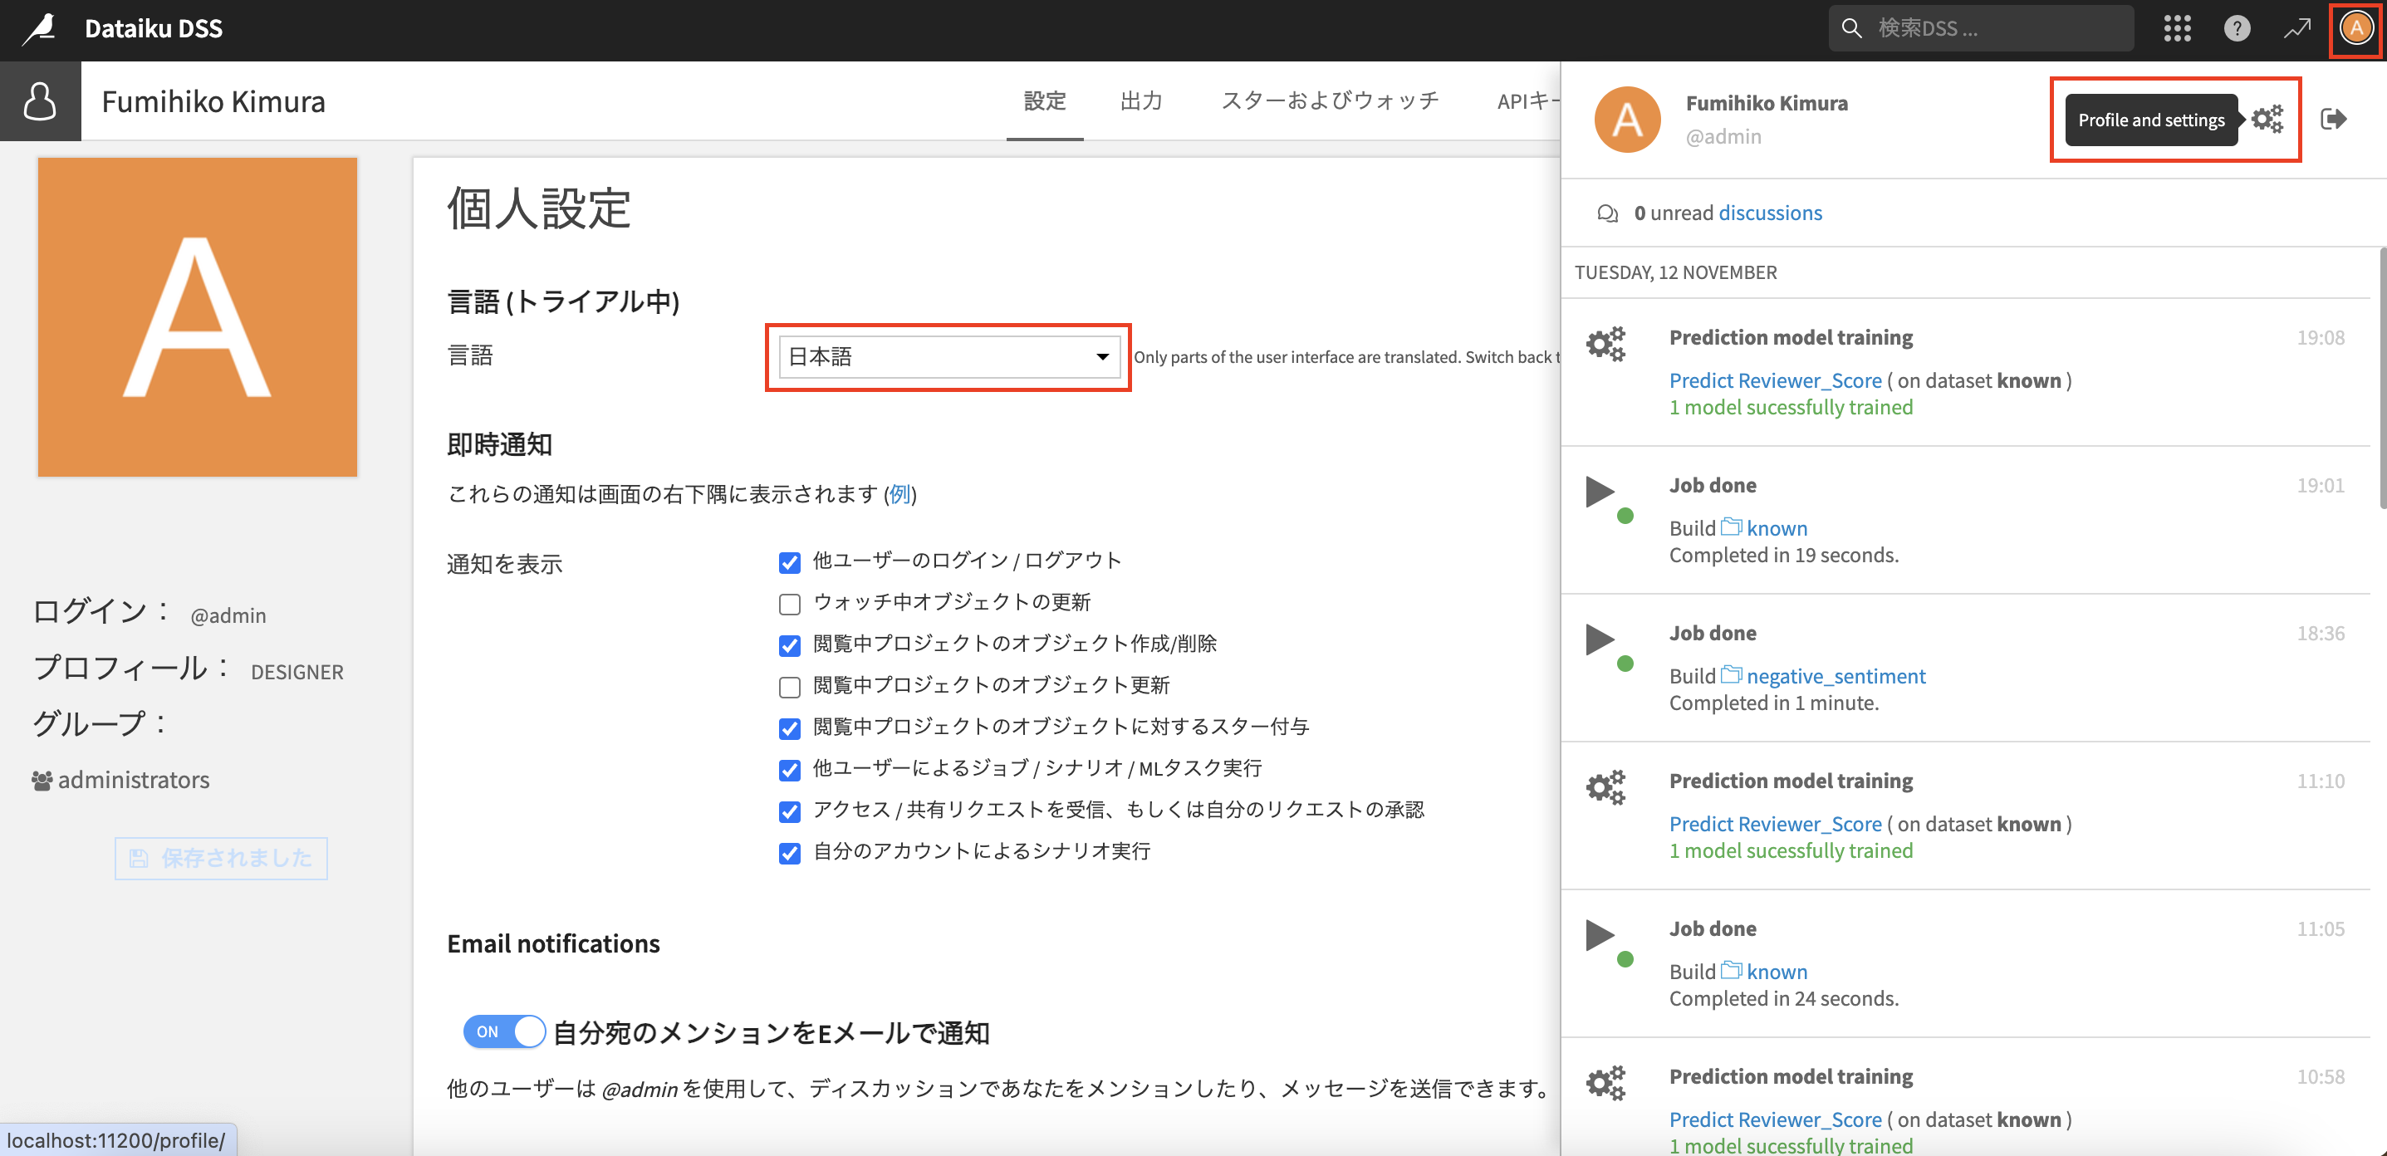
Task: Click the Dataiku bird logo
Action: (39, 27)
